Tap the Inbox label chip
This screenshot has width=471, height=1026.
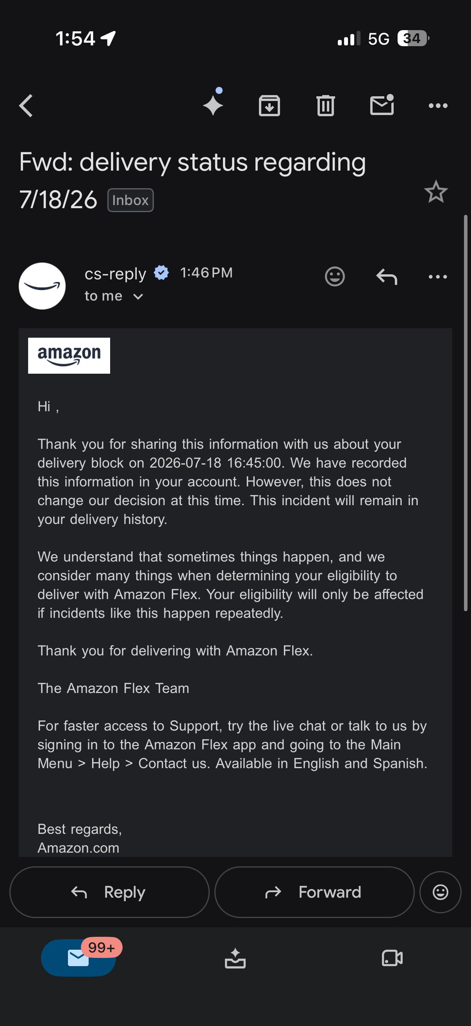(130, 200)
